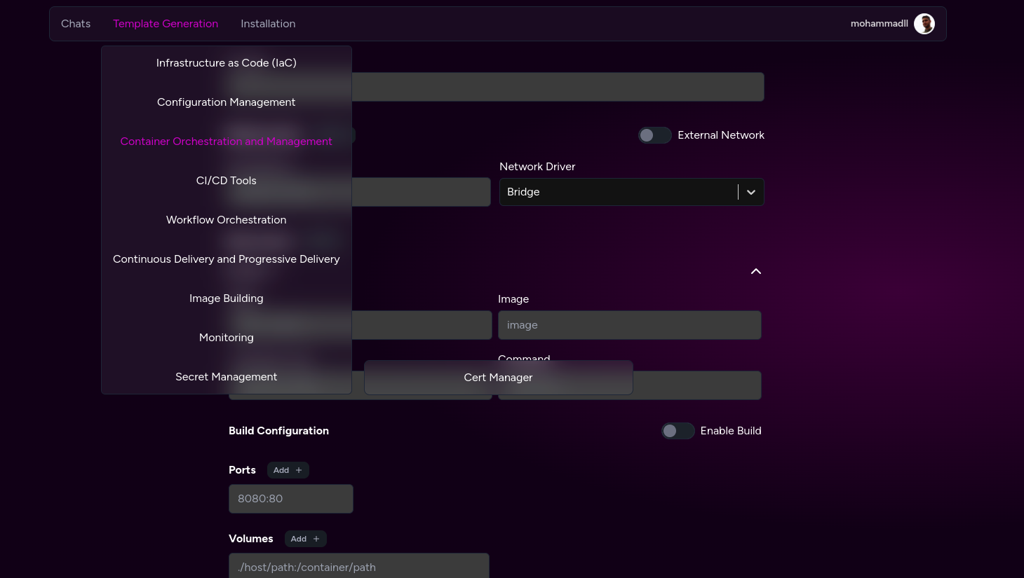Viewport: 1024px width, 578px height.
Task: Add a new volume entry
Action: click(x=305, y=539)
